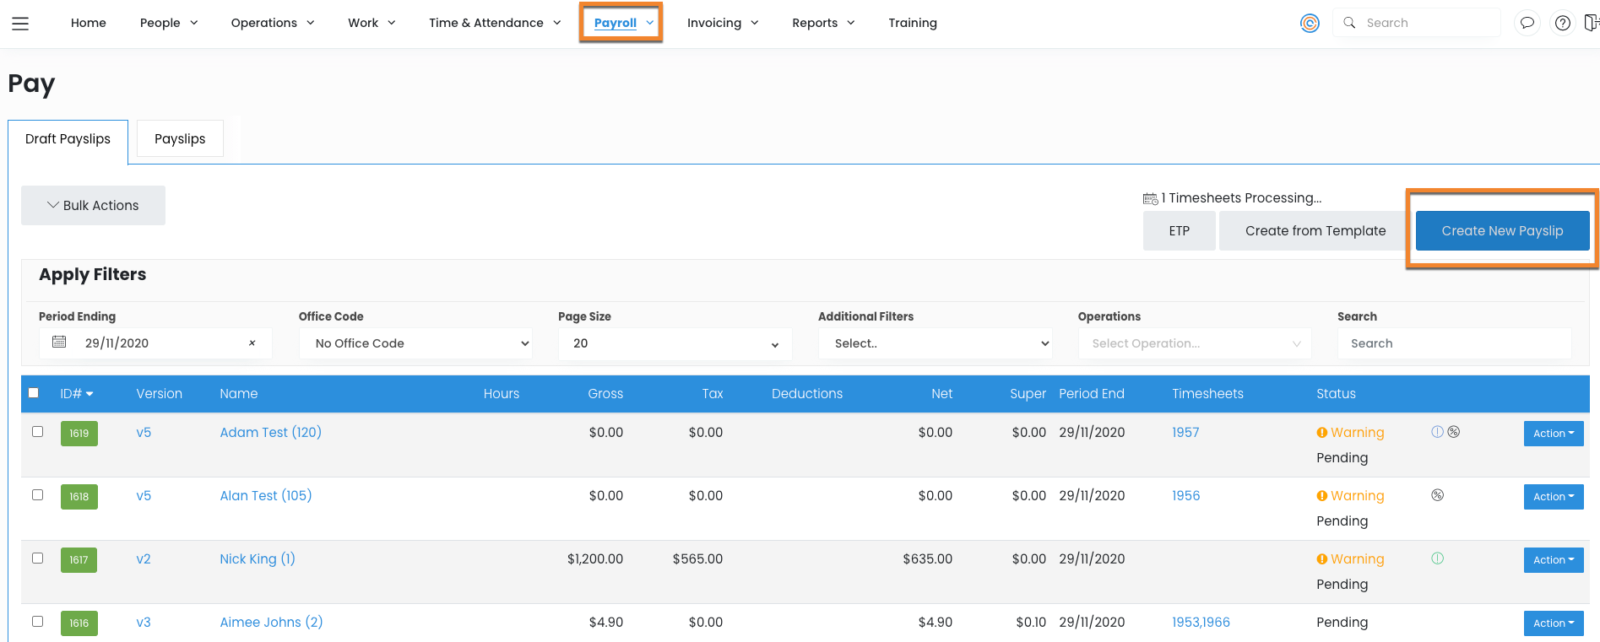Screen dimensions: 1600x642
Task: Click percent icon in Alan Test row
Action: point(1437,495)
